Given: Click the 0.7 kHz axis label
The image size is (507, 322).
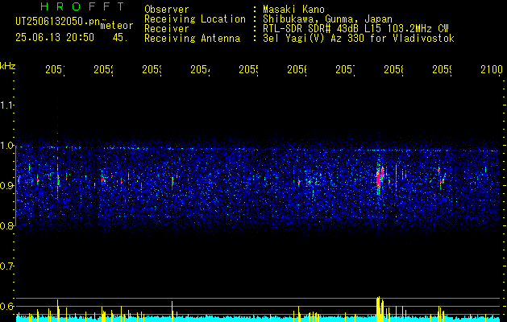Looking at the screenshot, I should point(7,266).
